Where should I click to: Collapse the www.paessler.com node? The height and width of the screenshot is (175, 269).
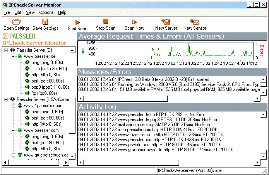click(x=14, y=130)
